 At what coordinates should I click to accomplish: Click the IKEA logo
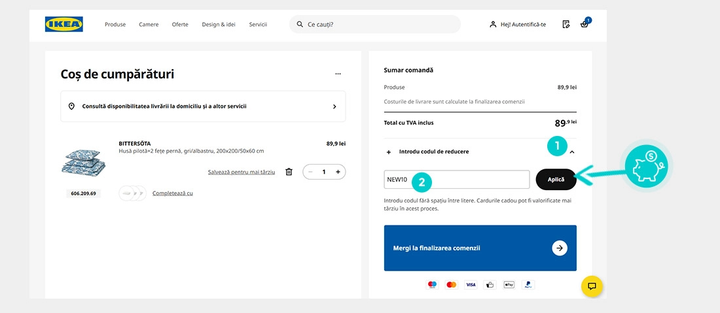[64, 24]
